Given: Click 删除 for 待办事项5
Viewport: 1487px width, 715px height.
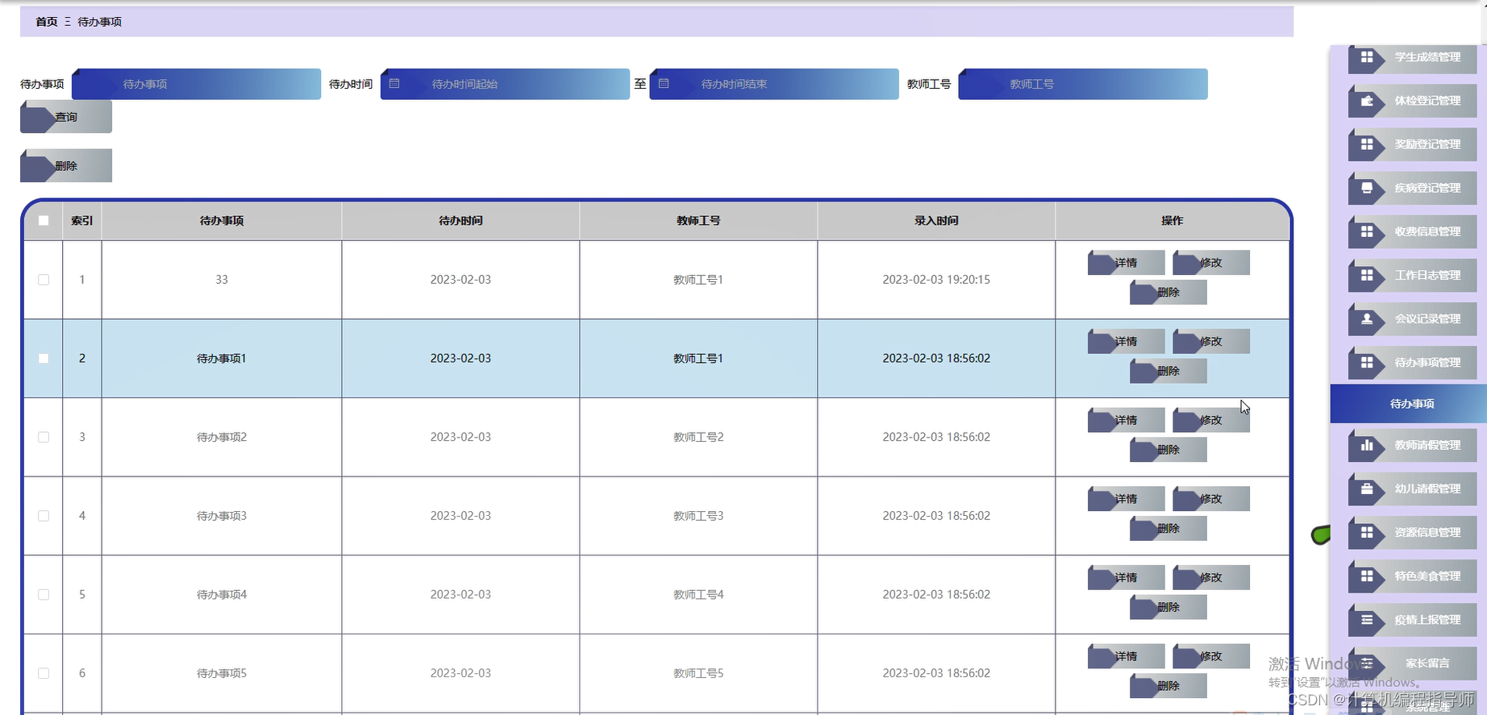Looking at the screenshot, I should tap(1168, 686).
